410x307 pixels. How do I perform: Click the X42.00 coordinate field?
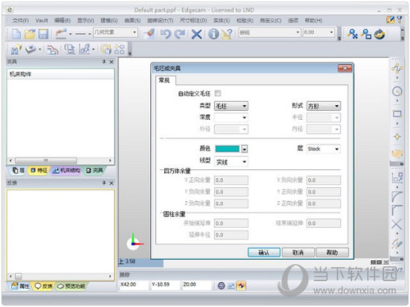(x=133, y=285)
